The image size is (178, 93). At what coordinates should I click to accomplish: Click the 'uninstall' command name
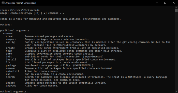click(12, 71)
